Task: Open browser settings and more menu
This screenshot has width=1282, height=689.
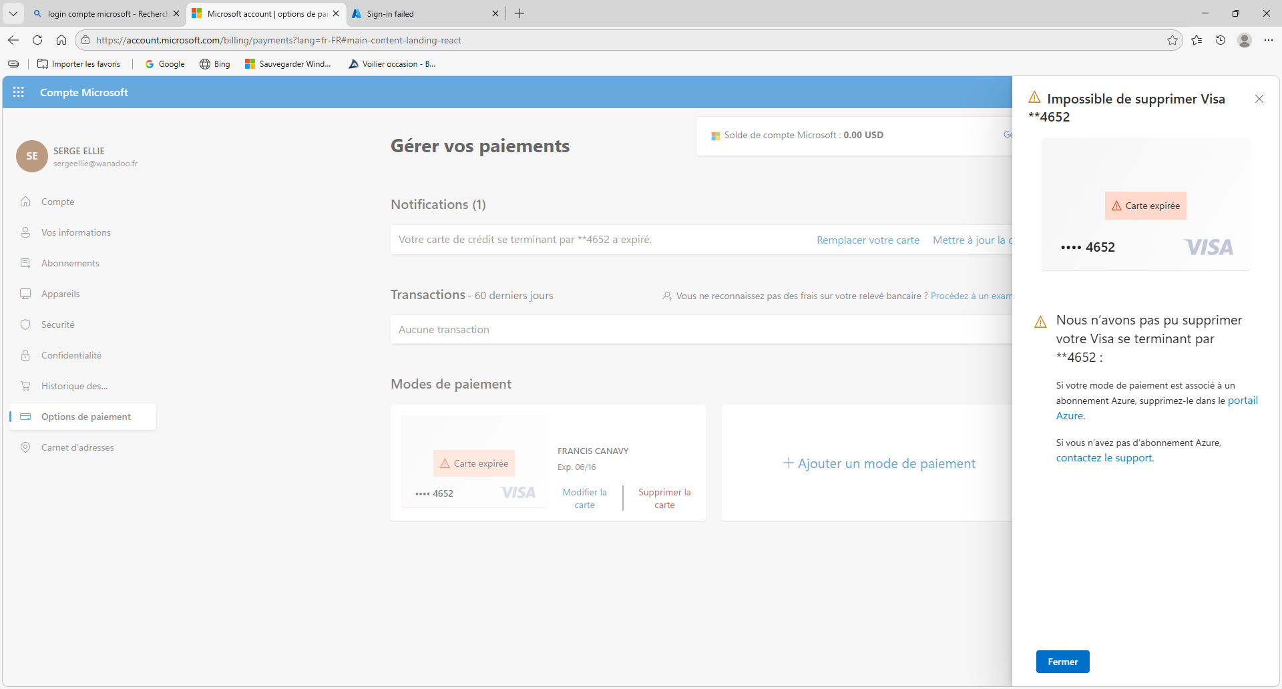Action: coord(1269,40)
